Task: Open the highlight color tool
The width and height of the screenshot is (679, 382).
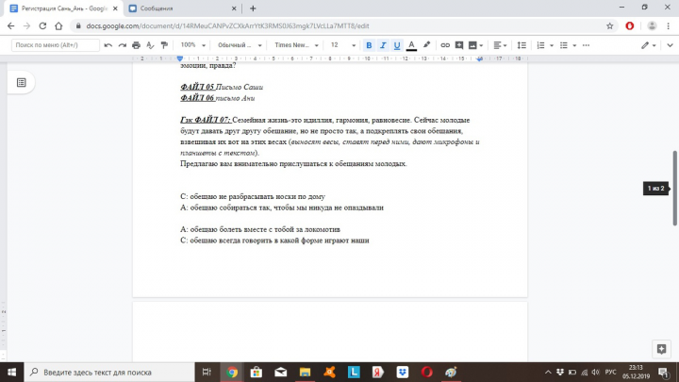Action: [426, 45]
